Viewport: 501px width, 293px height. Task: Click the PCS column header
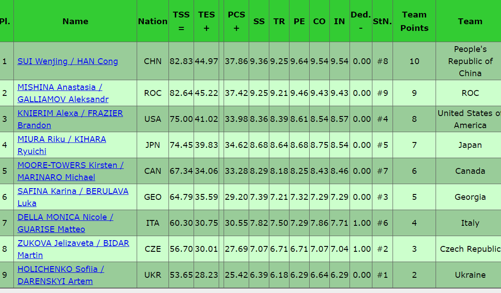pos(236,21)
